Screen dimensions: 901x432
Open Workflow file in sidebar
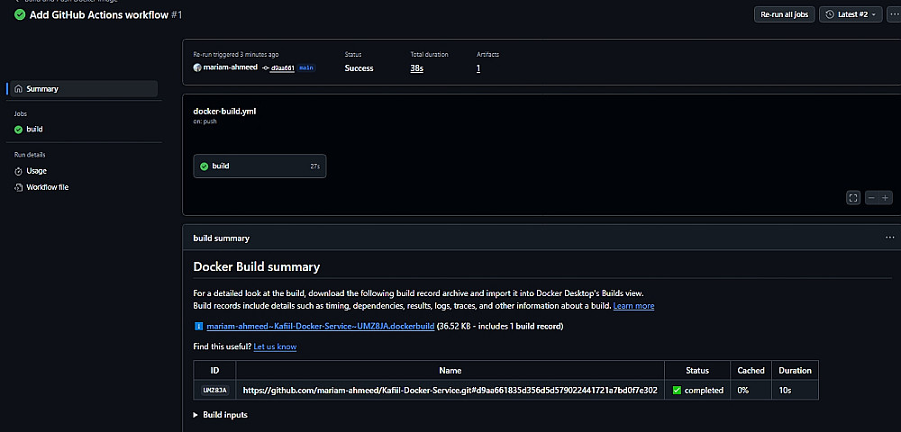[x=47, y=187]
